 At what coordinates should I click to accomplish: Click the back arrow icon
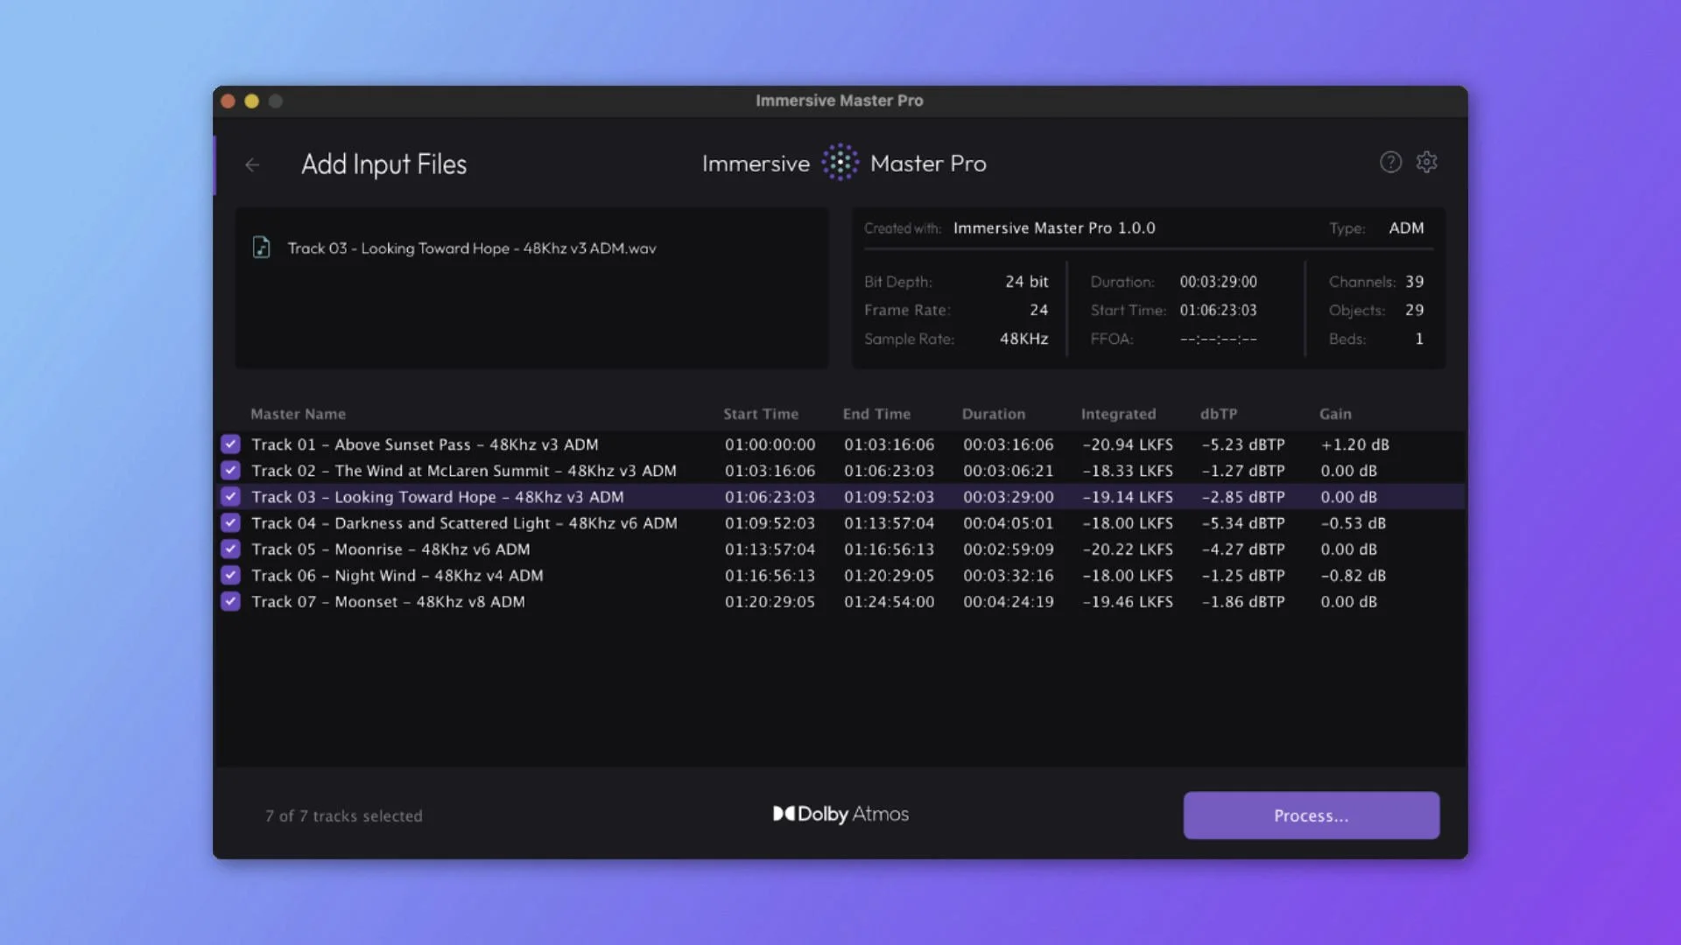pos(252,164)
